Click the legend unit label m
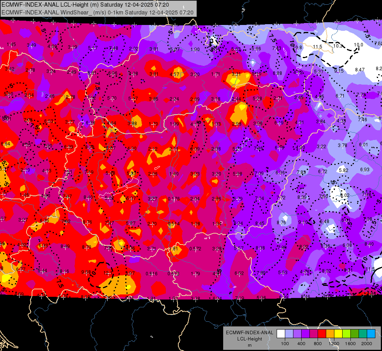The width and height of the screenshot is (382, 351). [249, 345]
